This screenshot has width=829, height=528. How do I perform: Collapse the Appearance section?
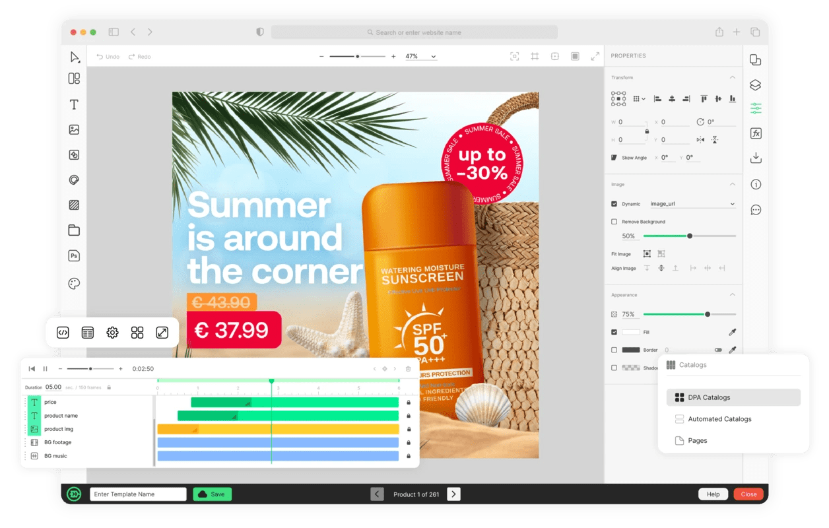[x=732, y=295]
